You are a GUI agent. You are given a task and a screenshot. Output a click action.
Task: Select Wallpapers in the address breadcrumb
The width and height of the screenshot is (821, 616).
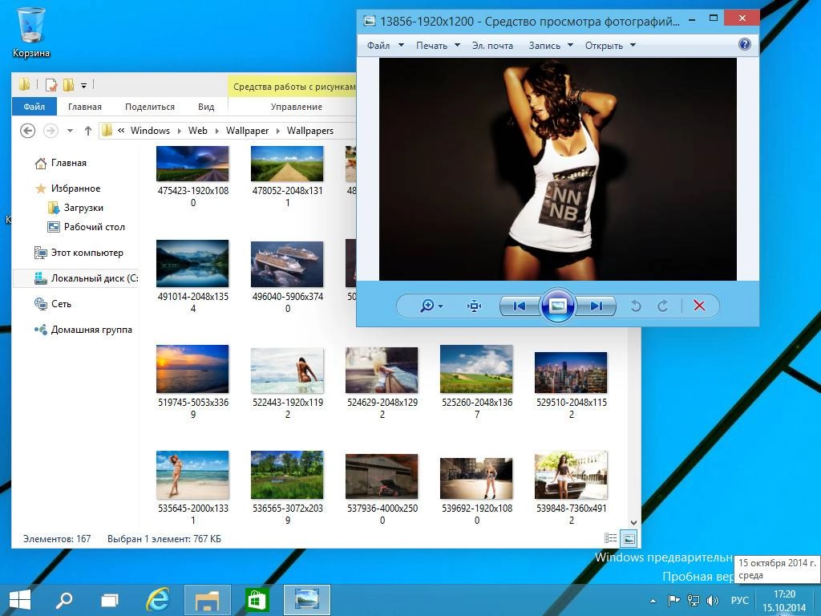(x=310, y=131)
